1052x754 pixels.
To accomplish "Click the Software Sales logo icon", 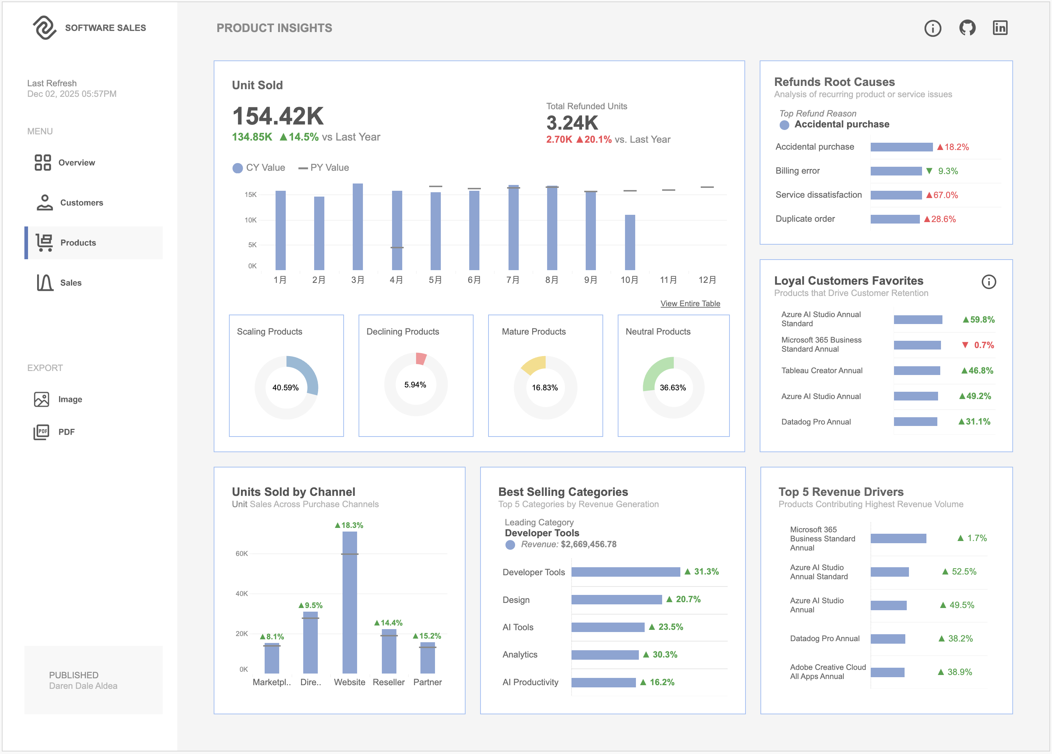I will tap(44, 28).
